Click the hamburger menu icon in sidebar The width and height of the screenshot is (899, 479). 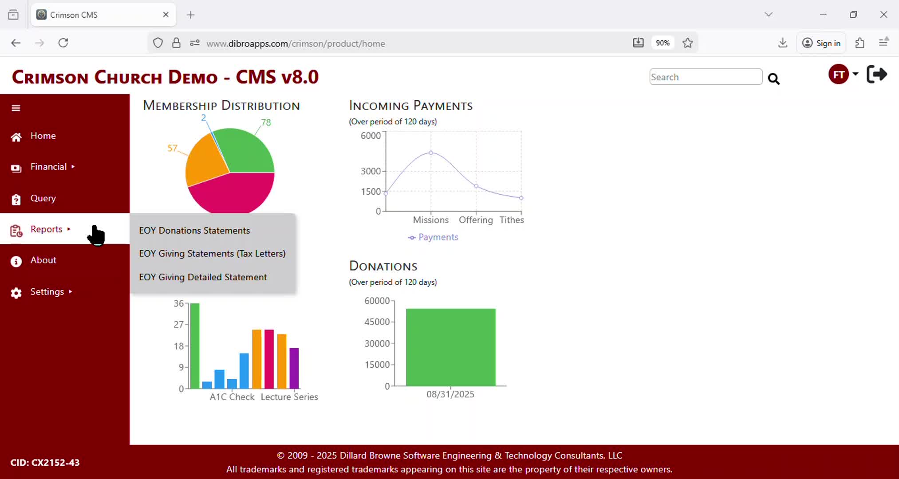pos(16,108)
